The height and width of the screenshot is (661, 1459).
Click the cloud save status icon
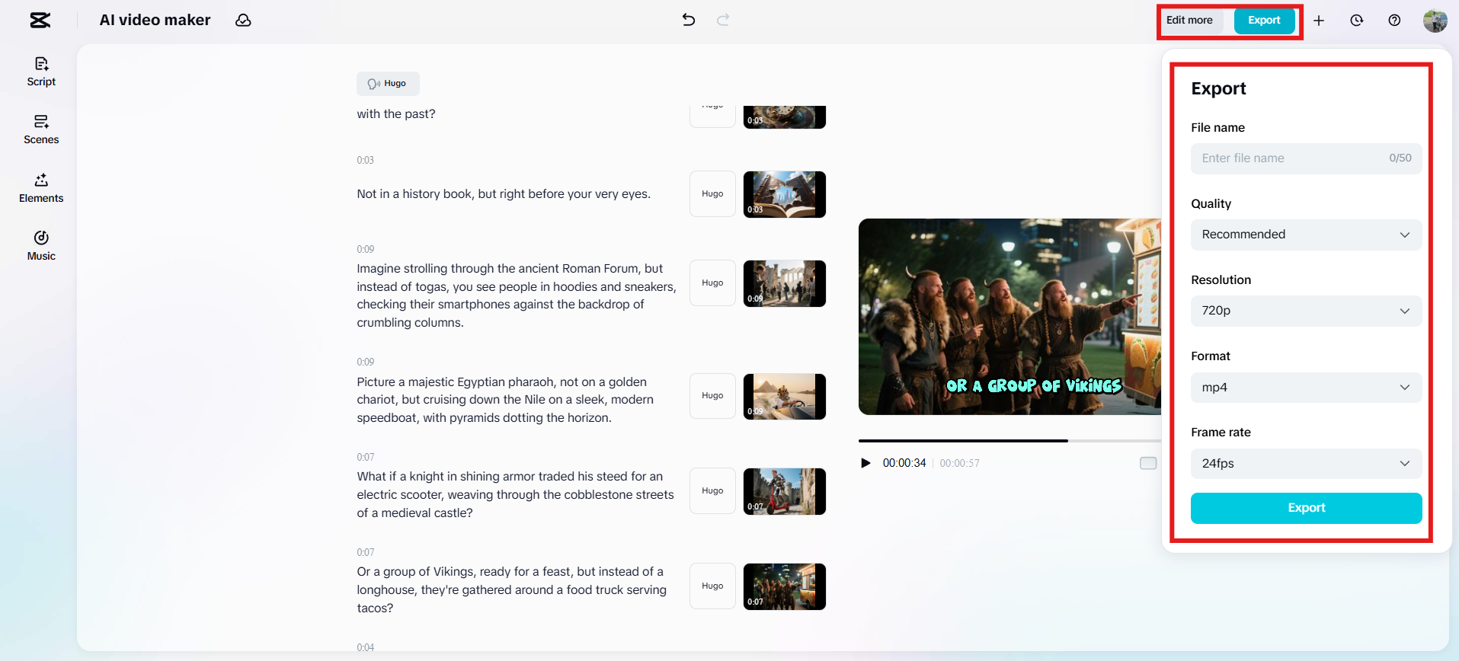243,21
